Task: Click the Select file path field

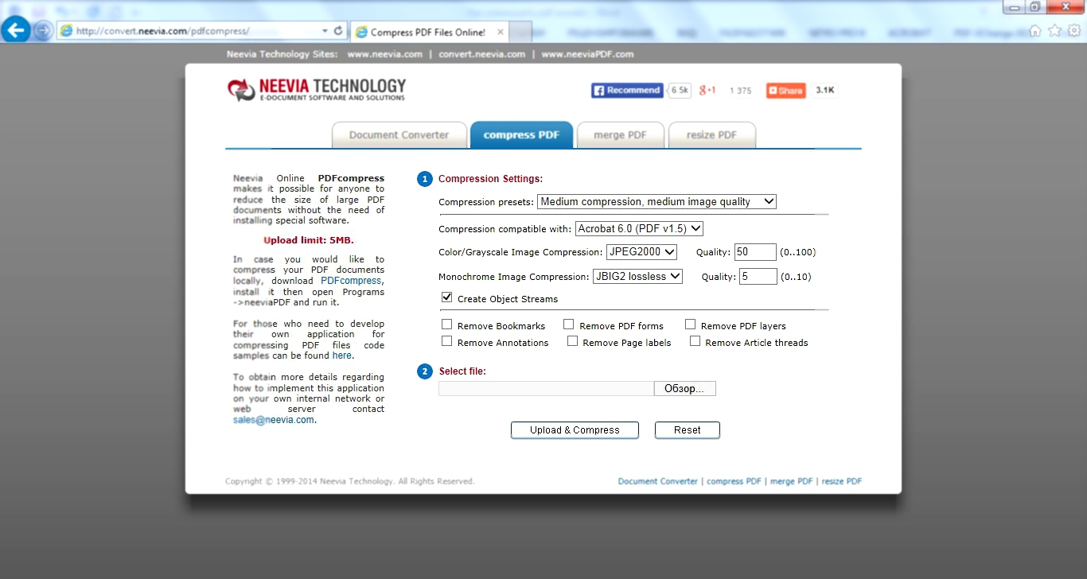Action: tap(546, 388)
